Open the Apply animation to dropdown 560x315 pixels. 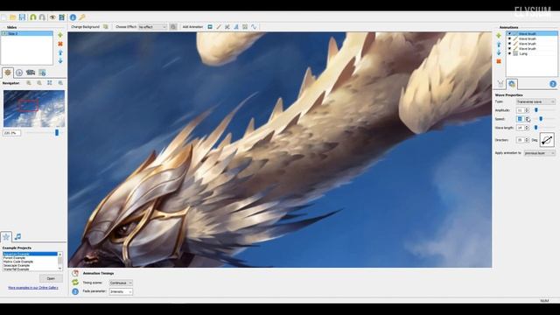(x=540, y=153)
